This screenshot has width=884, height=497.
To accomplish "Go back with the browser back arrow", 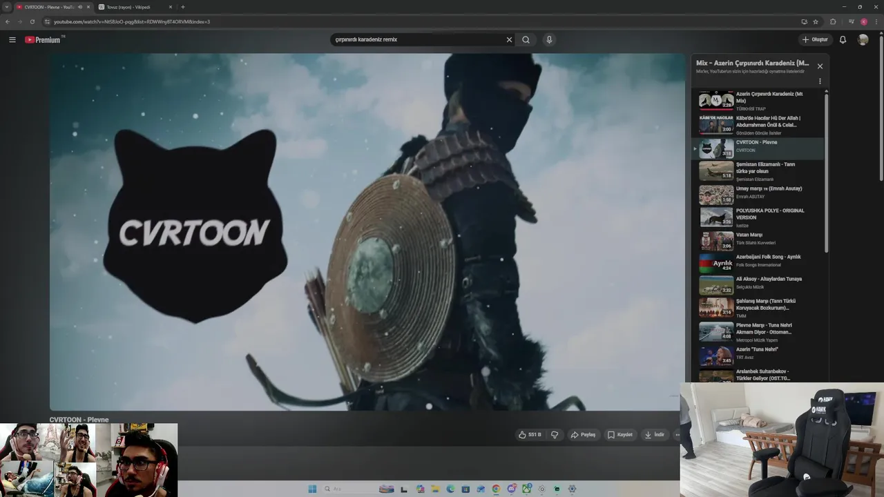I will pos(8,21).
